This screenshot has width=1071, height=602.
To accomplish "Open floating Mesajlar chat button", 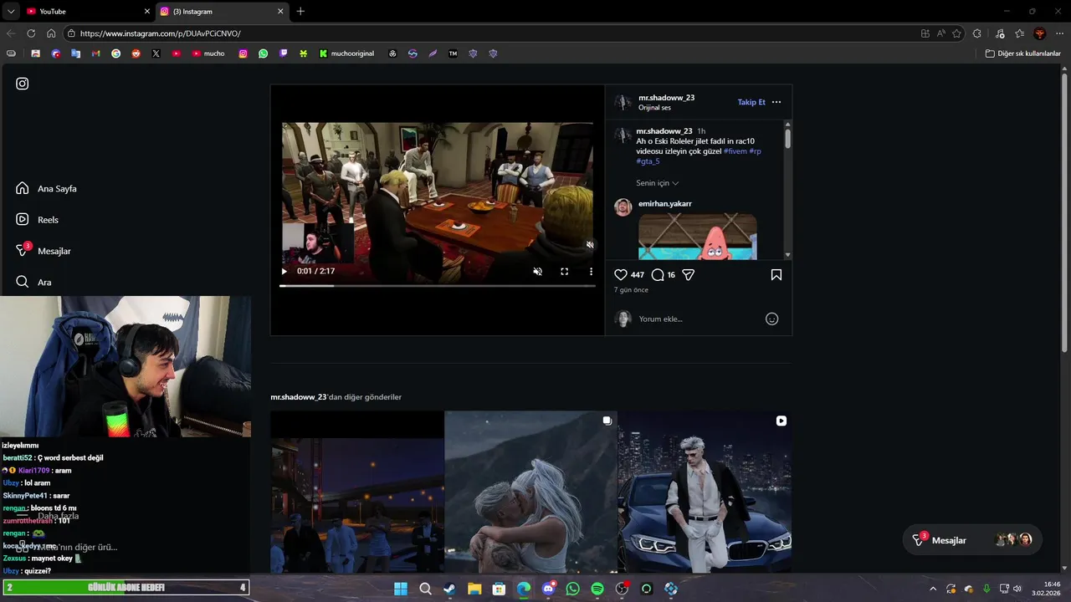I will [972, 540].
